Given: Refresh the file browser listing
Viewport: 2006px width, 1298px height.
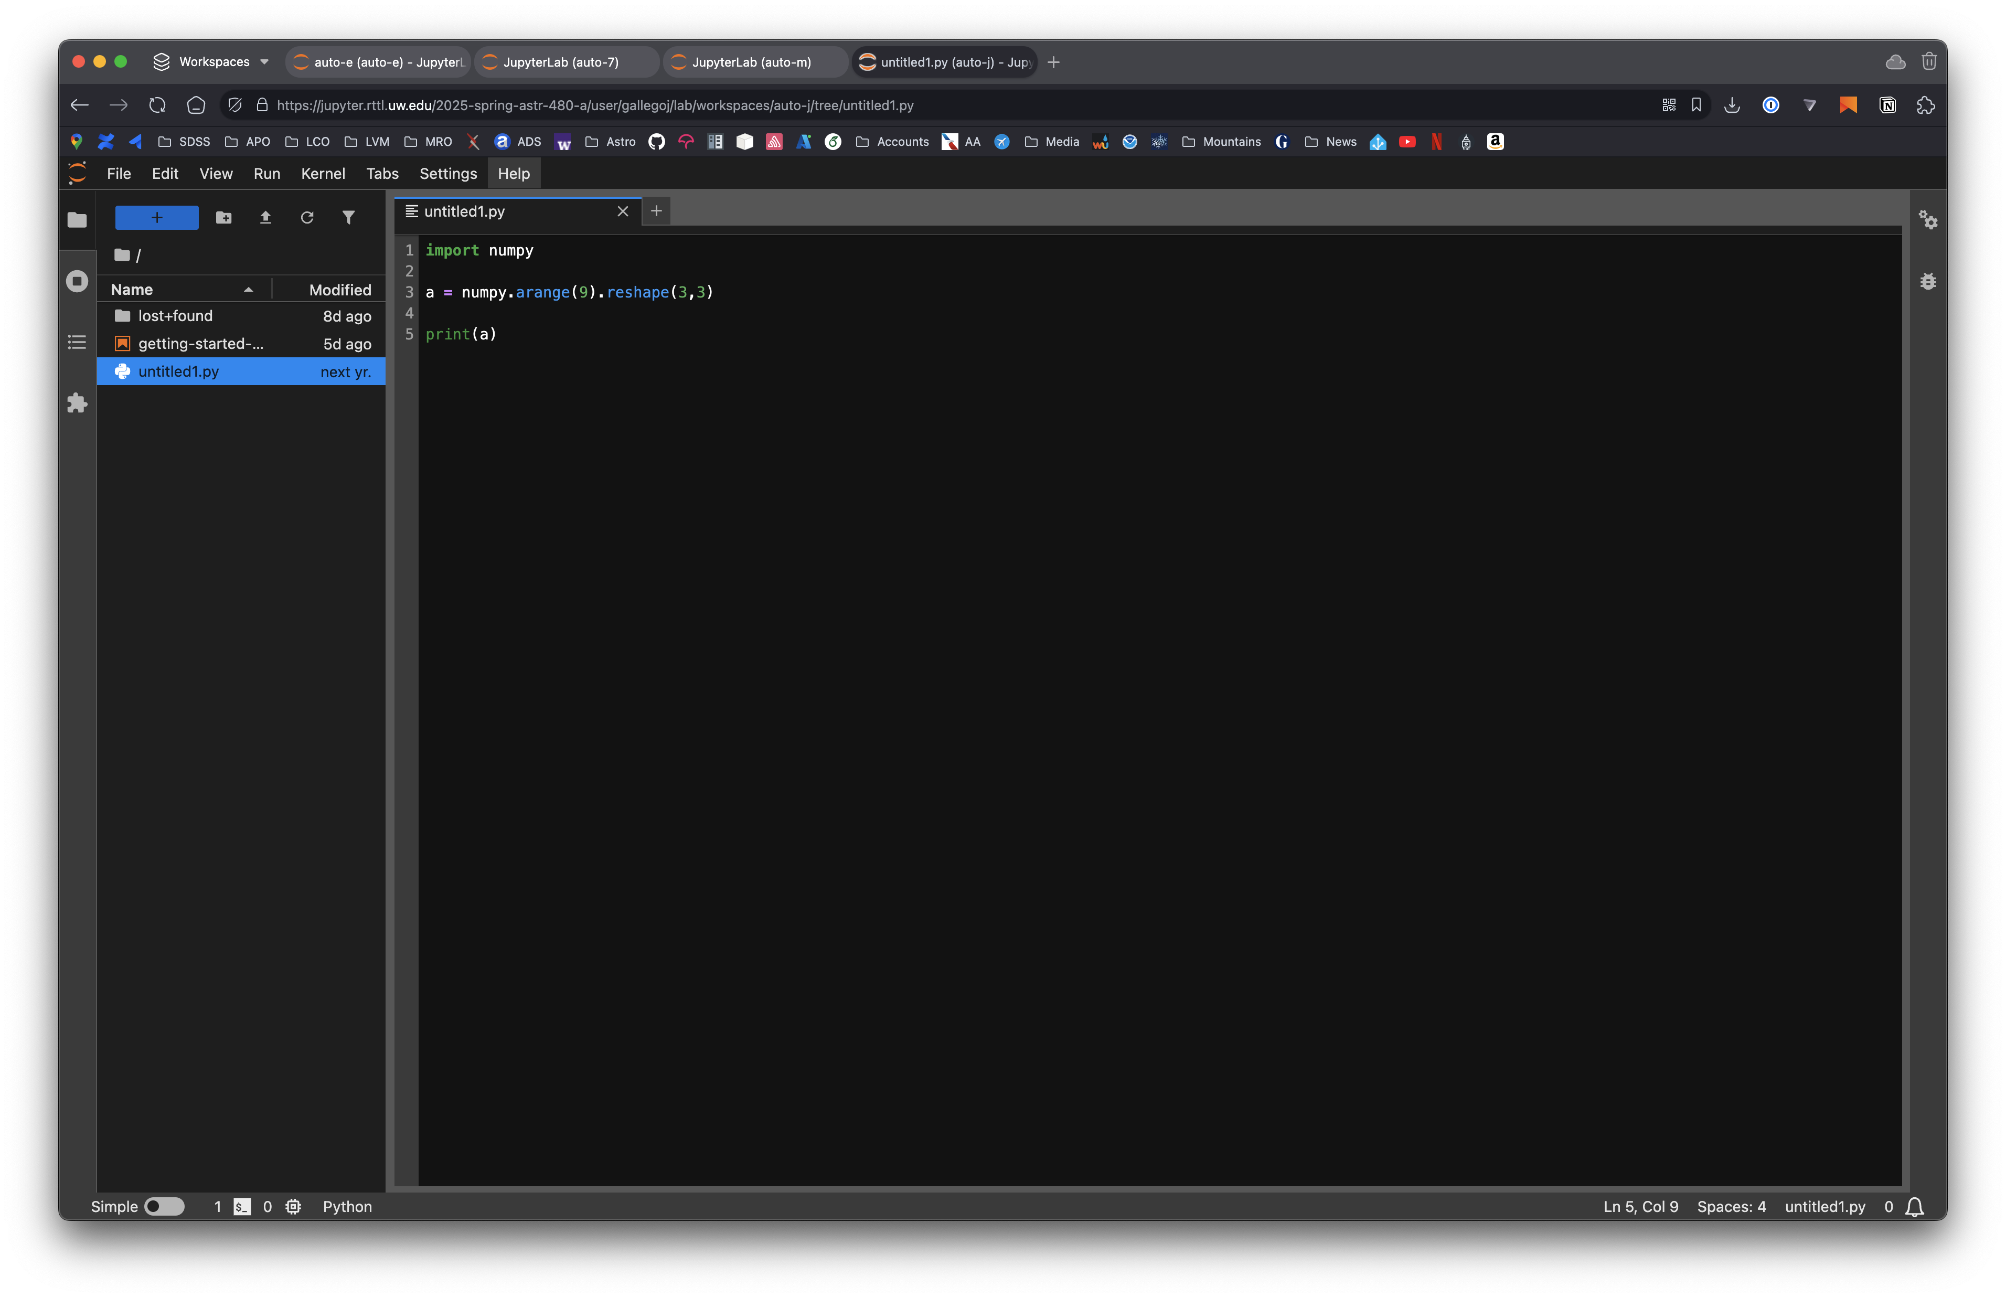Looking at the screenshot, I should 307,217.
